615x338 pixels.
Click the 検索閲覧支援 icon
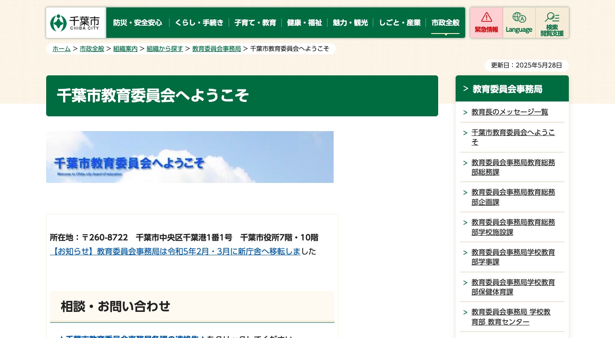coord(552,23)
